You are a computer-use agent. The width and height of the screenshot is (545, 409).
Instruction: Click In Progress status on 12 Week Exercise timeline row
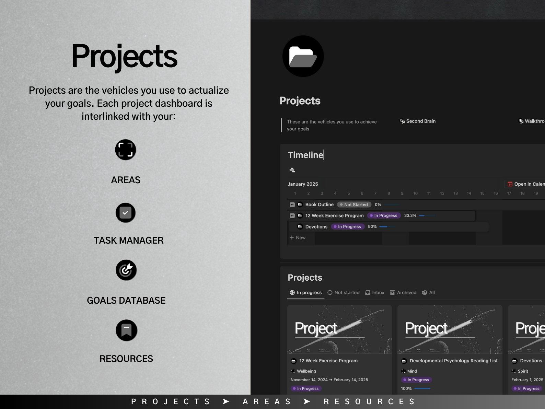tap(384, 215)
